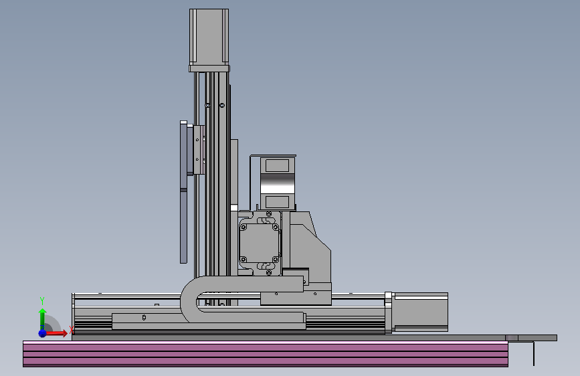This screenshot has height=376, width=580.
Task: Select the slider block holding the vertical plate
Action: point(199,149)
